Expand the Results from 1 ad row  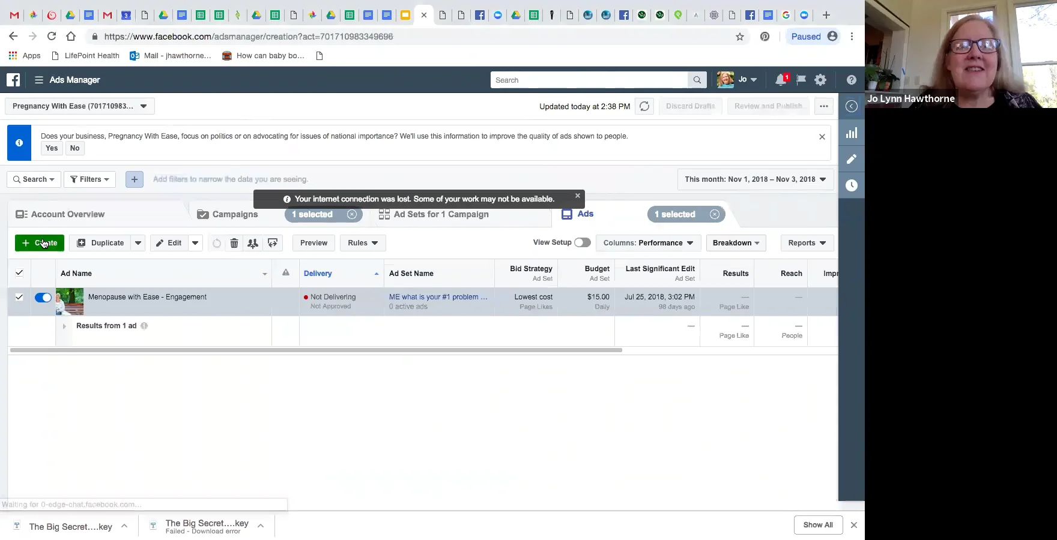point(64,326)
